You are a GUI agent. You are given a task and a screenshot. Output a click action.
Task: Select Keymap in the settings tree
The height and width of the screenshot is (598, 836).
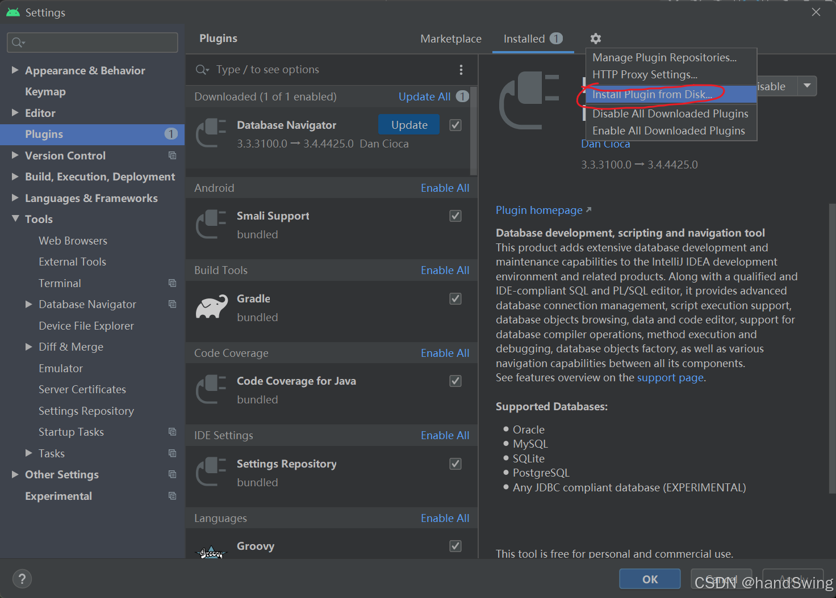[45, 91]
